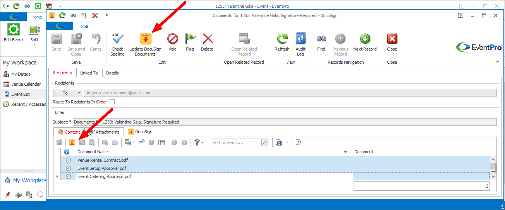The width and height of the screenshot is (505, 210).
Task: Click the Home tab in the Event window
Action: click(37, 17)
